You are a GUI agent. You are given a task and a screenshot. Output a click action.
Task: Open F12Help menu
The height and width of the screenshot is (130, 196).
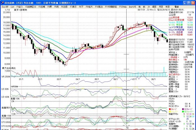[x=123, y=7]
